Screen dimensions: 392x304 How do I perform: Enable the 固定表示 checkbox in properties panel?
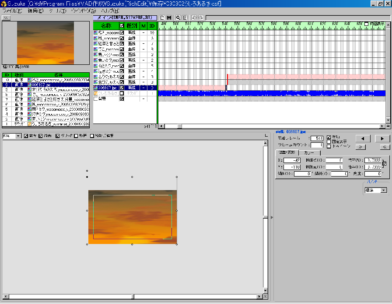click(x=329, y=142)
